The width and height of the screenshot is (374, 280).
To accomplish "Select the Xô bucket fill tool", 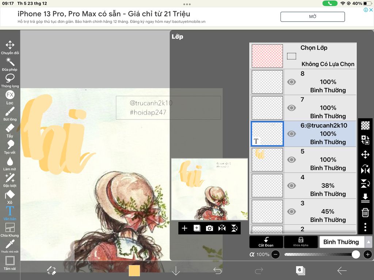I will coord(10,197).
